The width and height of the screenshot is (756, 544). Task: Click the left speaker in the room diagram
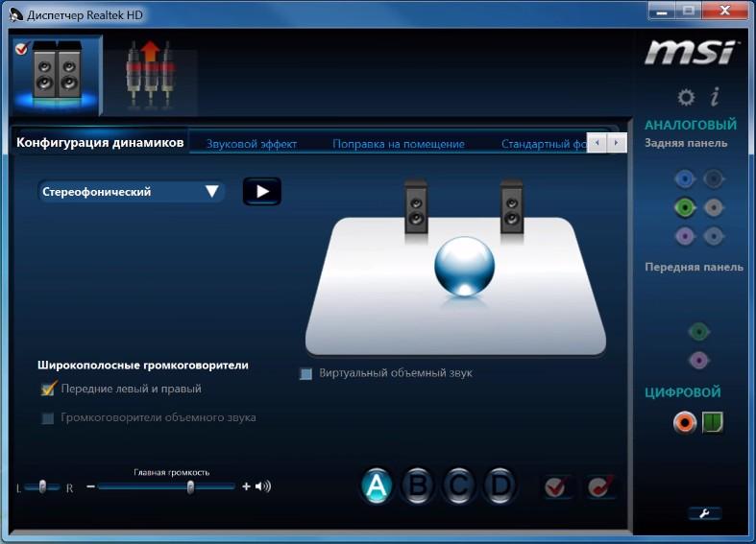point(416,207)
